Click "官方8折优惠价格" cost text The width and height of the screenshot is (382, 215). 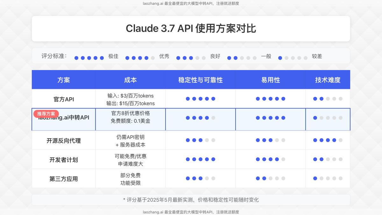[x=131, y=113]
